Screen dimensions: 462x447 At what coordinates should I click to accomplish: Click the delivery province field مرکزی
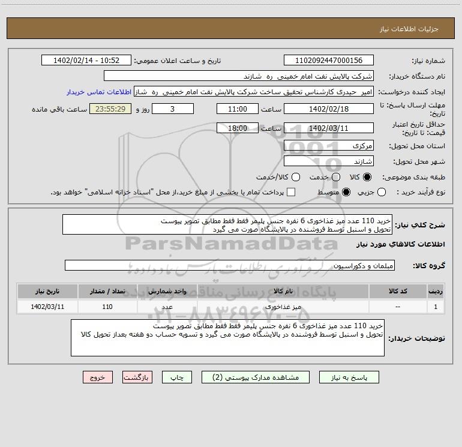[x=329, y=145]
